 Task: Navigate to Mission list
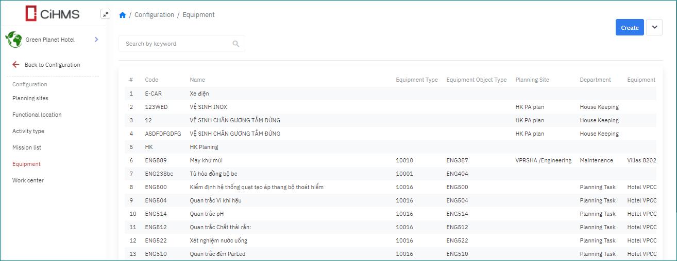tap(27, 147)
